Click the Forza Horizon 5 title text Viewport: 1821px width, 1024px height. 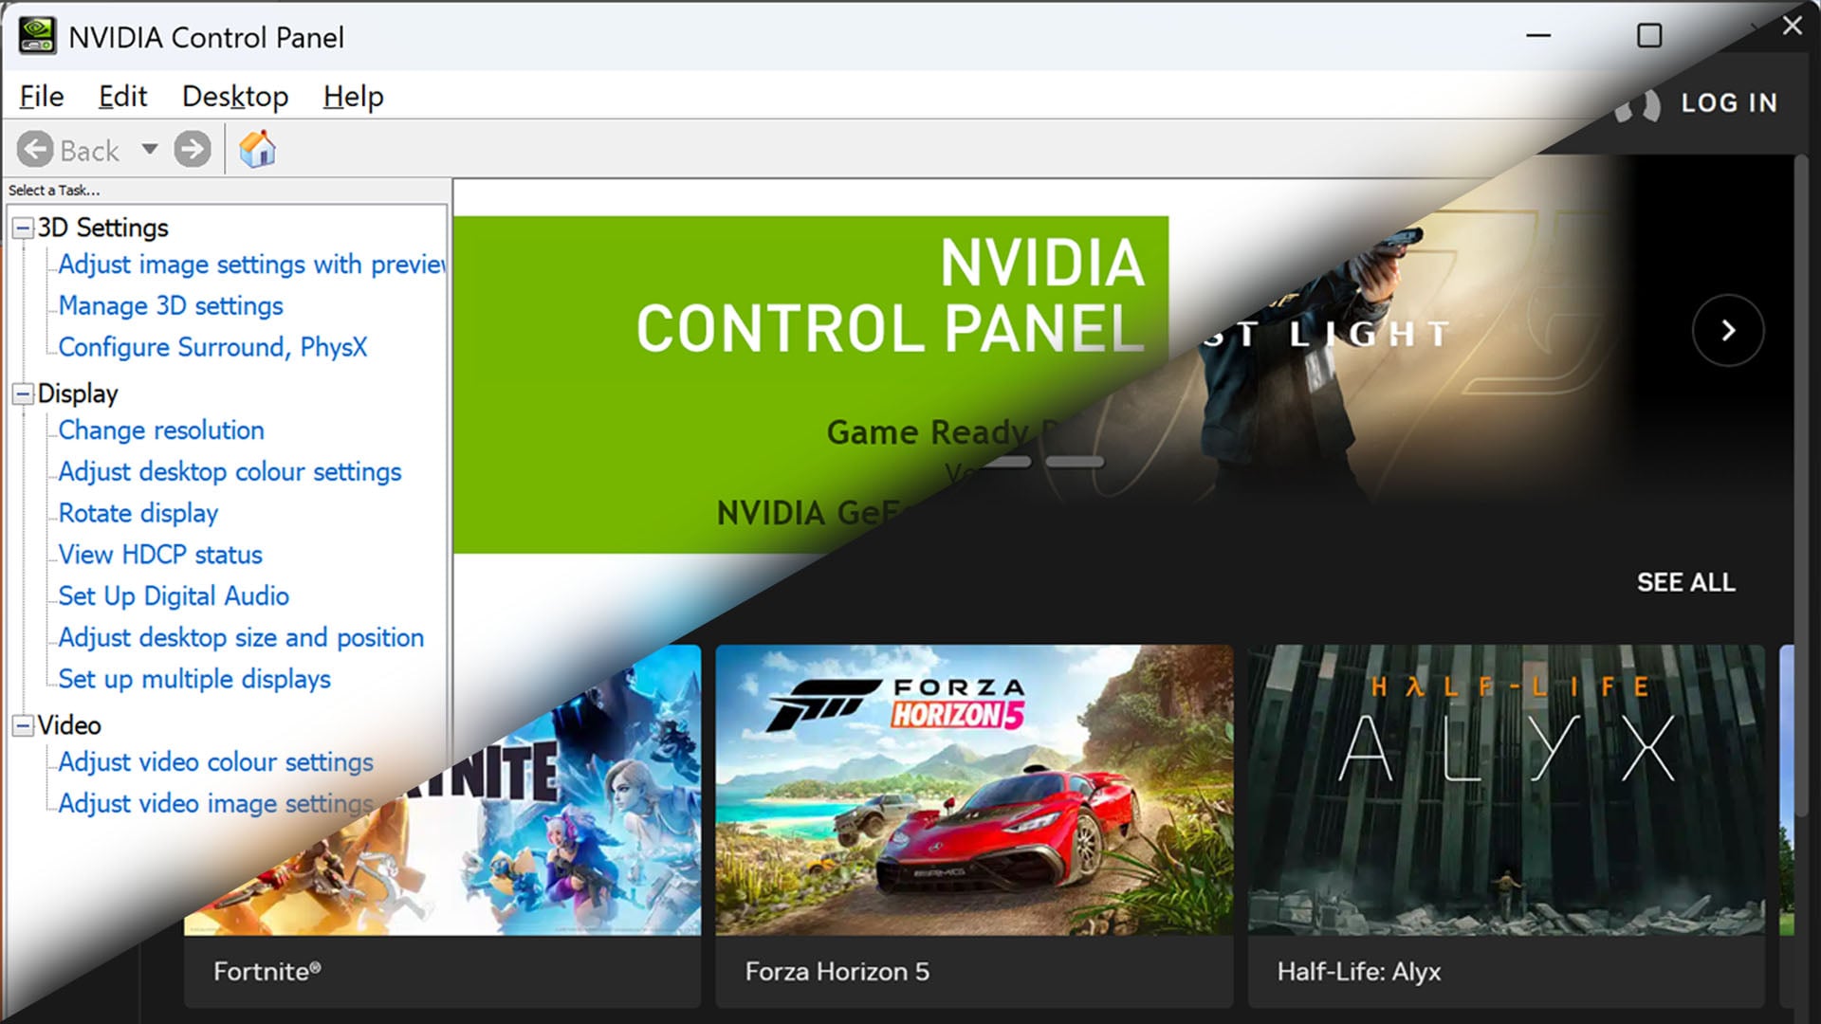pyautogui.click(x=837, y=972)
